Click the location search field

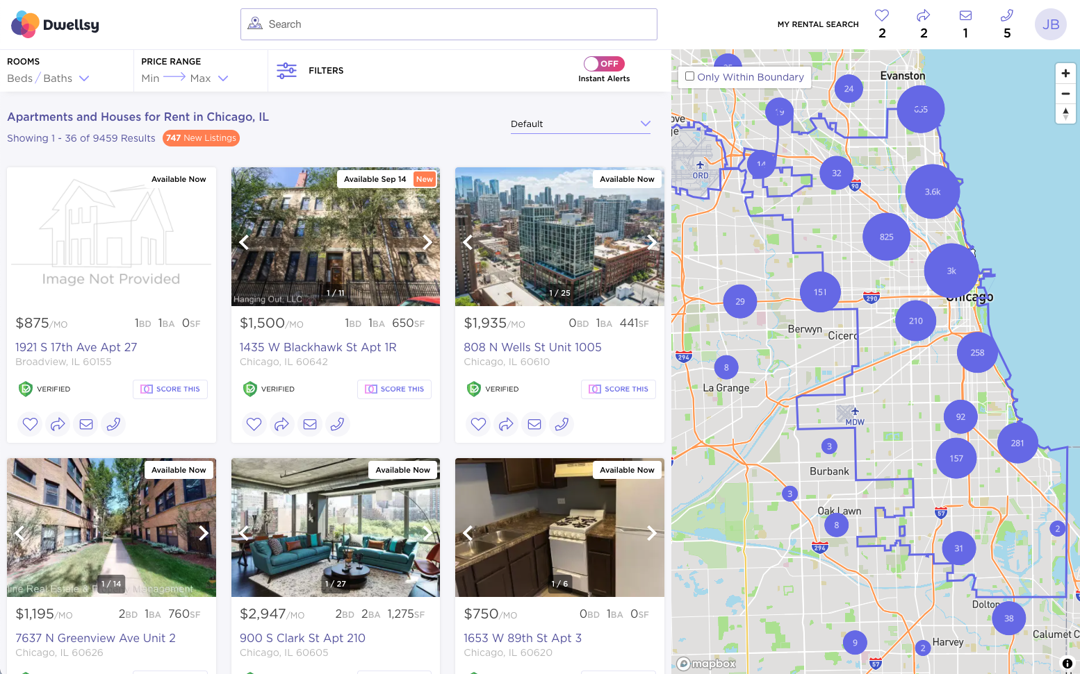coord(449,24)
